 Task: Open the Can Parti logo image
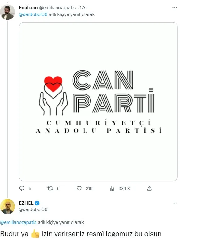tap(98, 101)
